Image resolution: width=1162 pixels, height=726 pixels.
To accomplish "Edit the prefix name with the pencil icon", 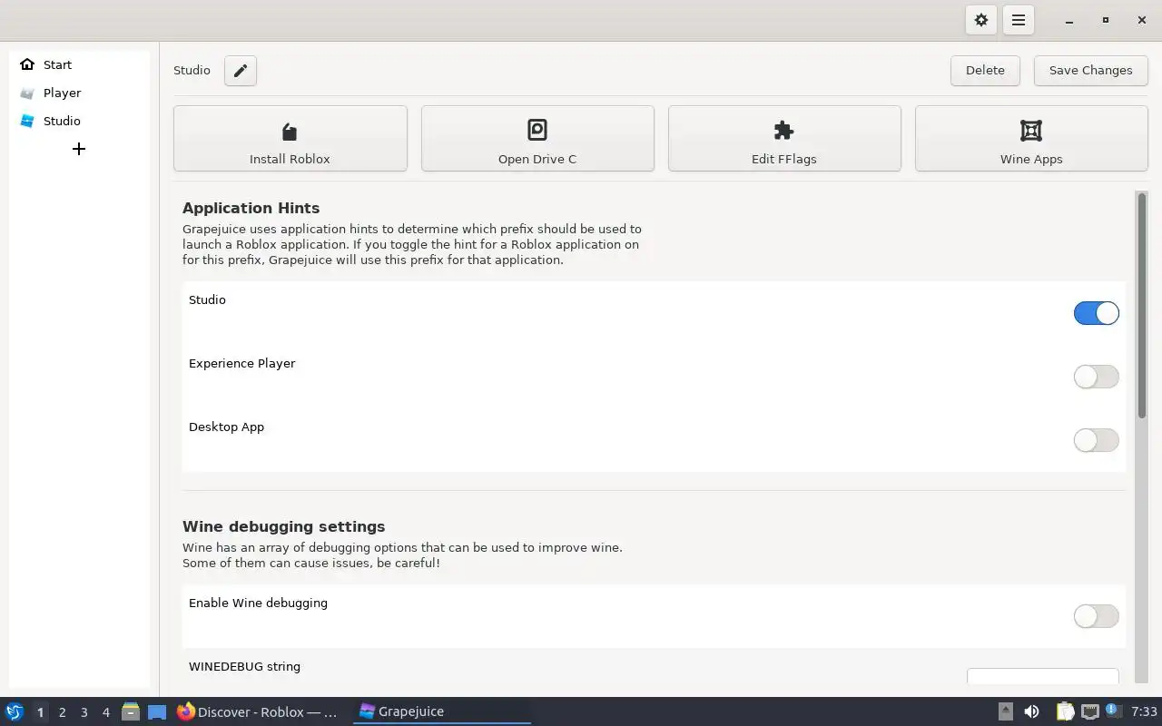I will (x=241, y=71).
